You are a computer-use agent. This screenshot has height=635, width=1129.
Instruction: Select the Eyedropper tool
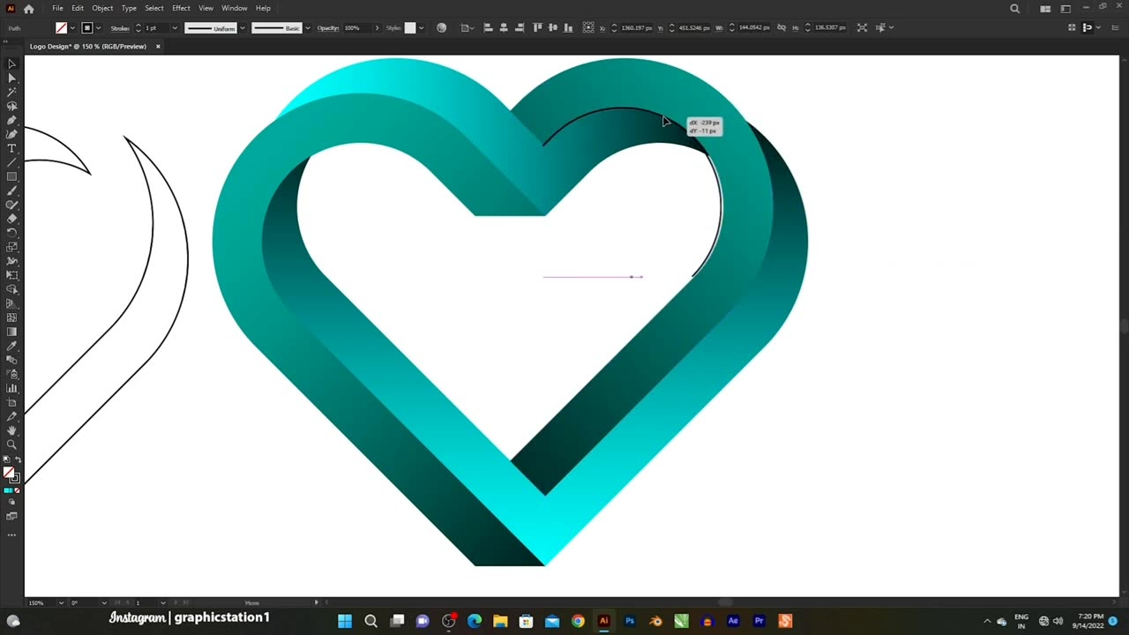pyautogui.click(x=11, y=346)
